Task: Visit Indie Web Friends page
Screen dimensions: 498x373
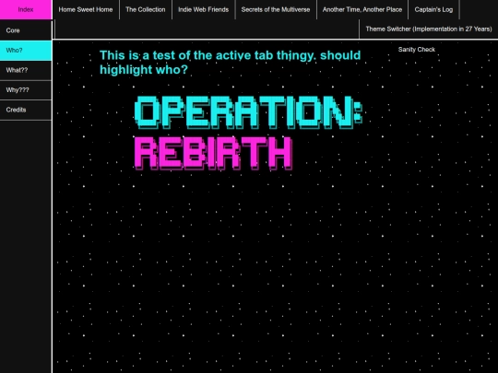Action: pos(203,9)
